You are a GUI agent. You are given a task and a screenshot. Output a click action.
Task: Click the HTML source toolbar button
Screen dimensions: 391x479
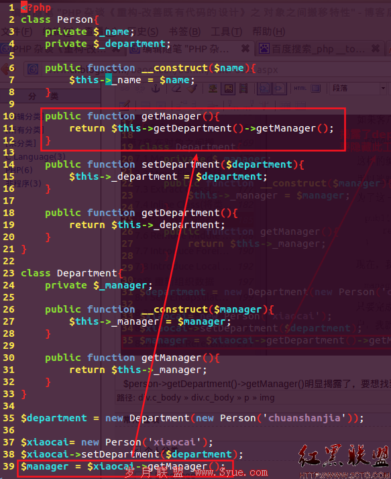click(x=300, y=89)
